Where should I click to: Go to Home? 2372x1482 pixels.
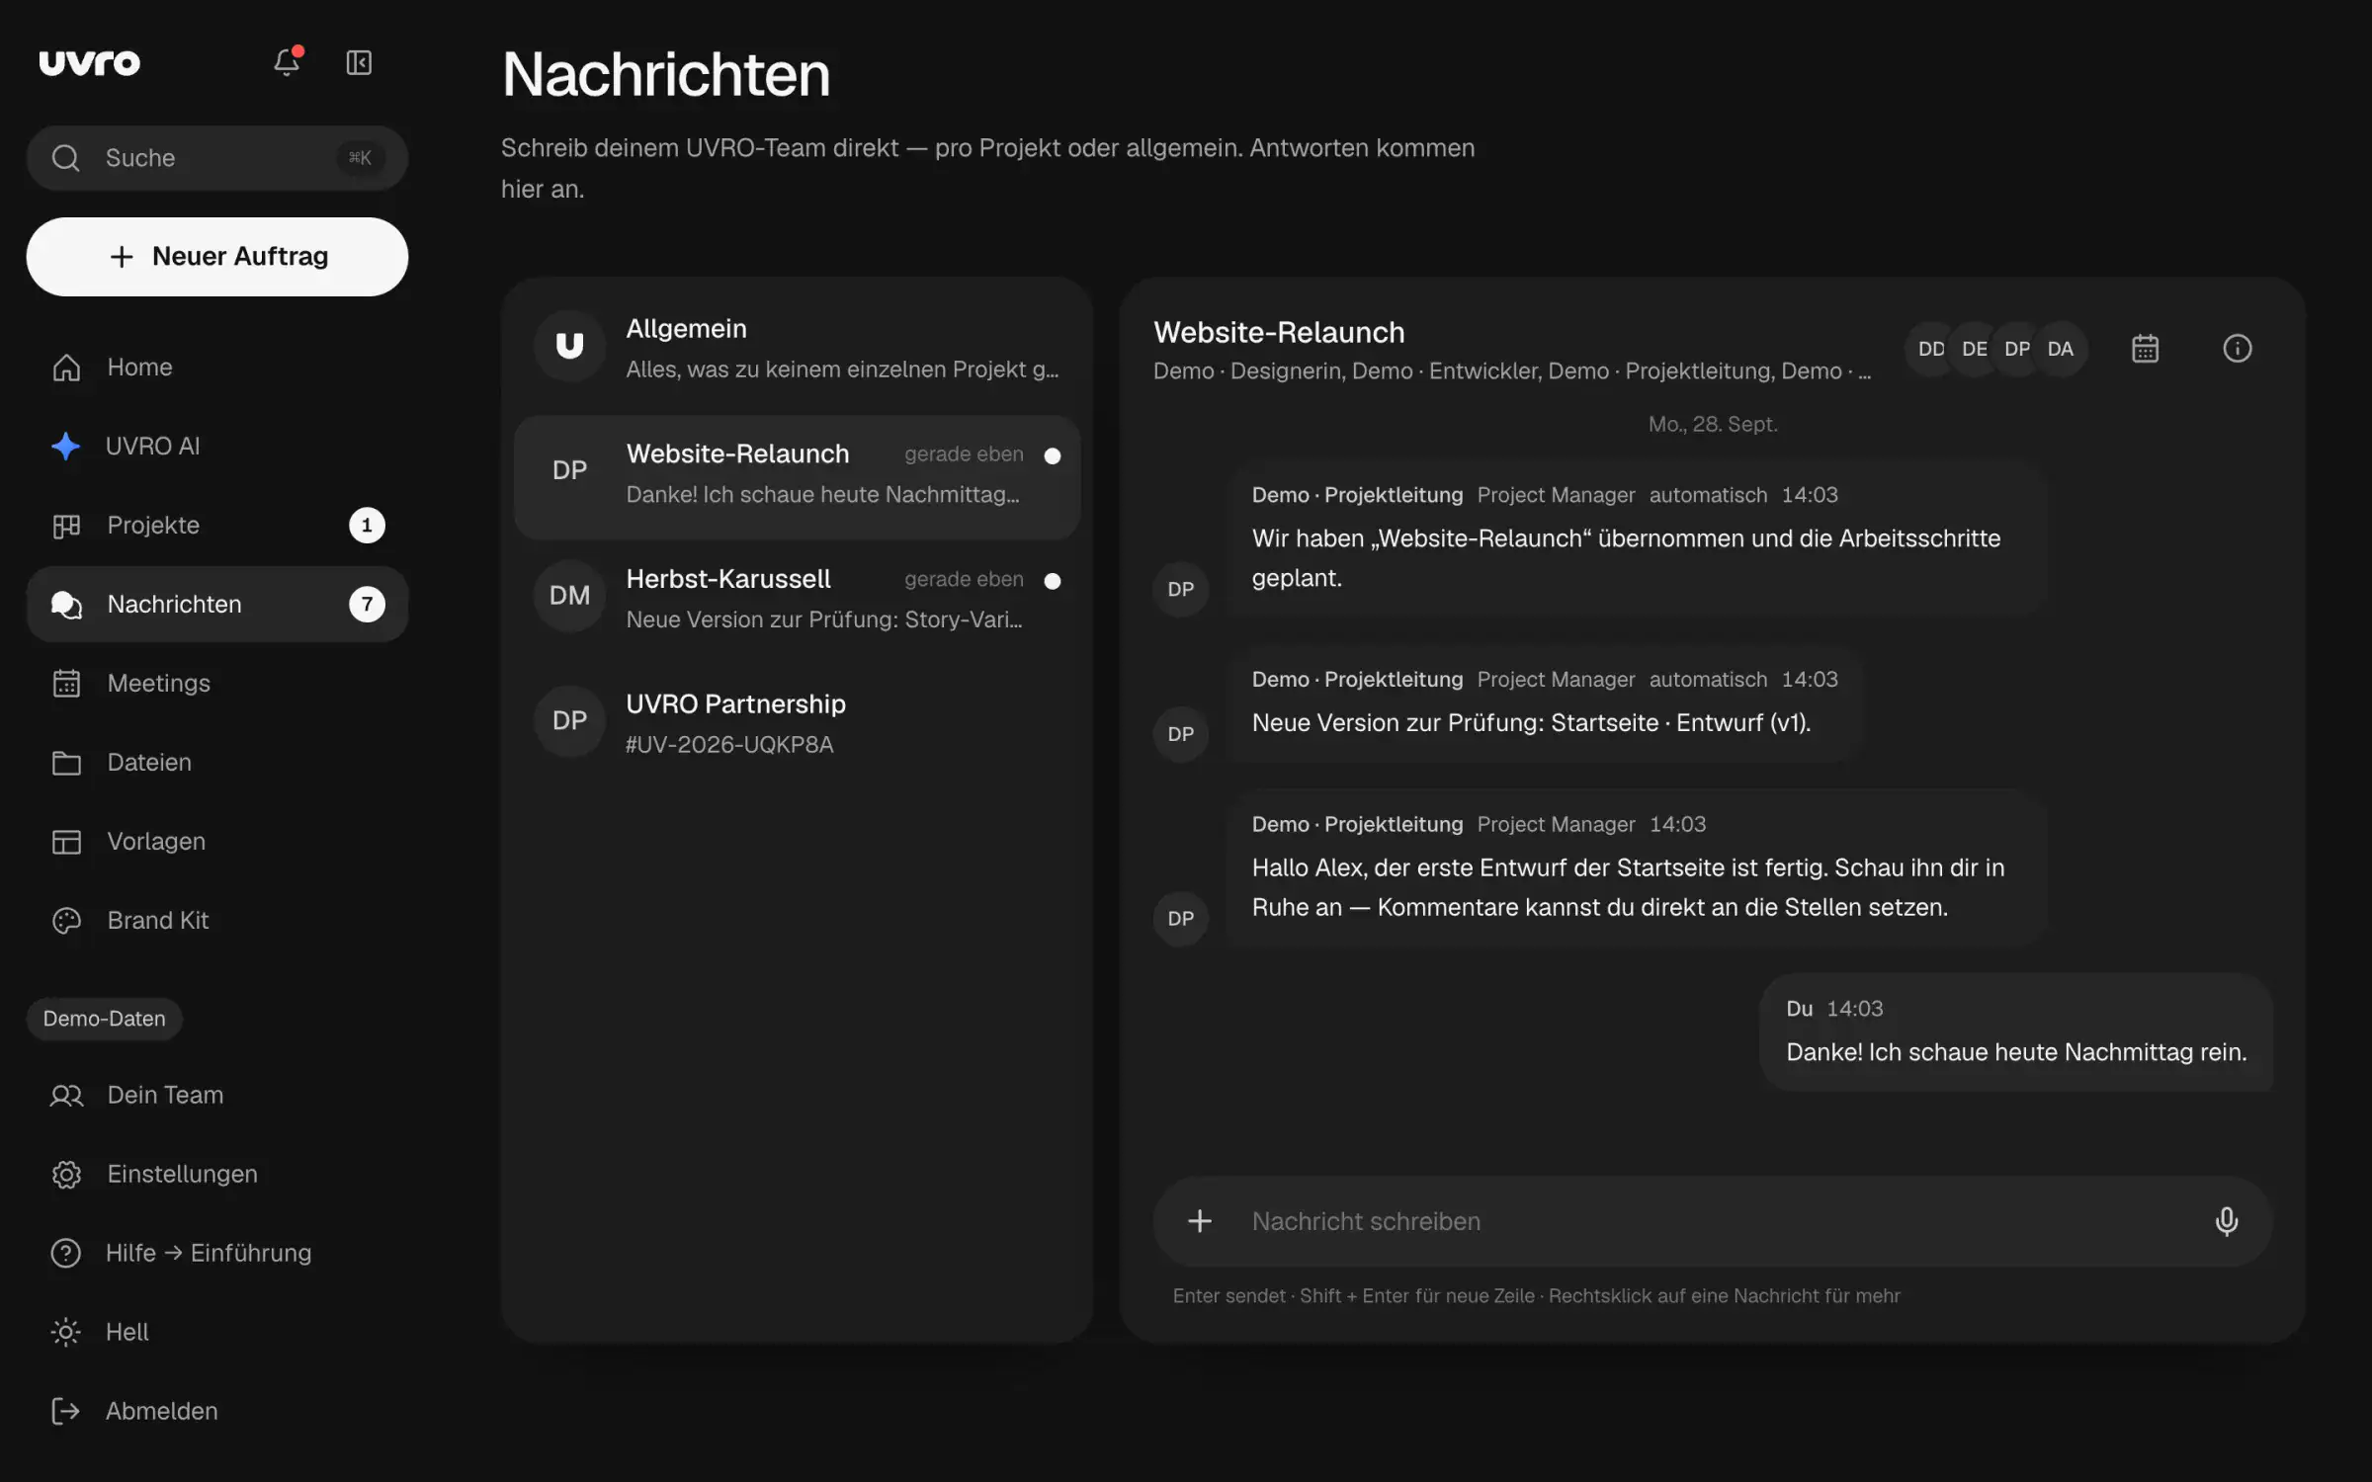tap(217, 368)
